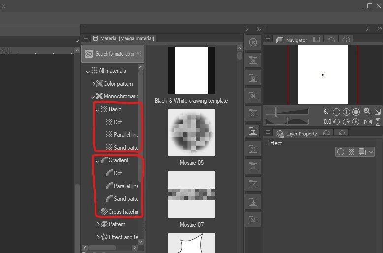Open the Layer Property palette hamburger menu
The width and height of the screenshot is (383, 253).
pos(268,132)
